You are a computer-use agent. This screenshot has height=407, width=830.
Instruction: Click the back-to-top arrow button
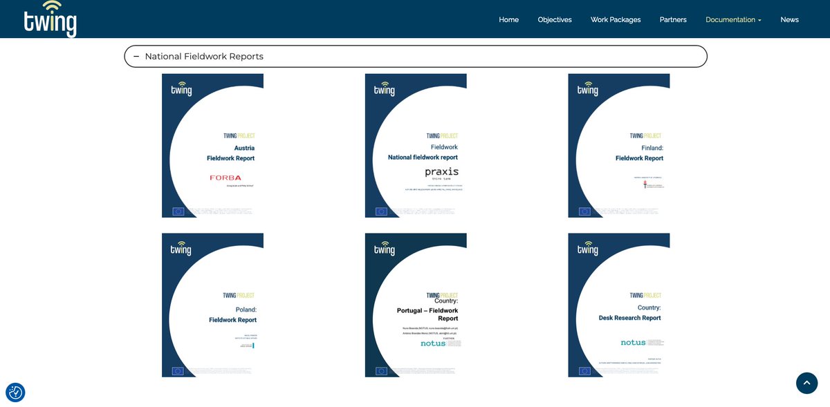coord(806,384)
